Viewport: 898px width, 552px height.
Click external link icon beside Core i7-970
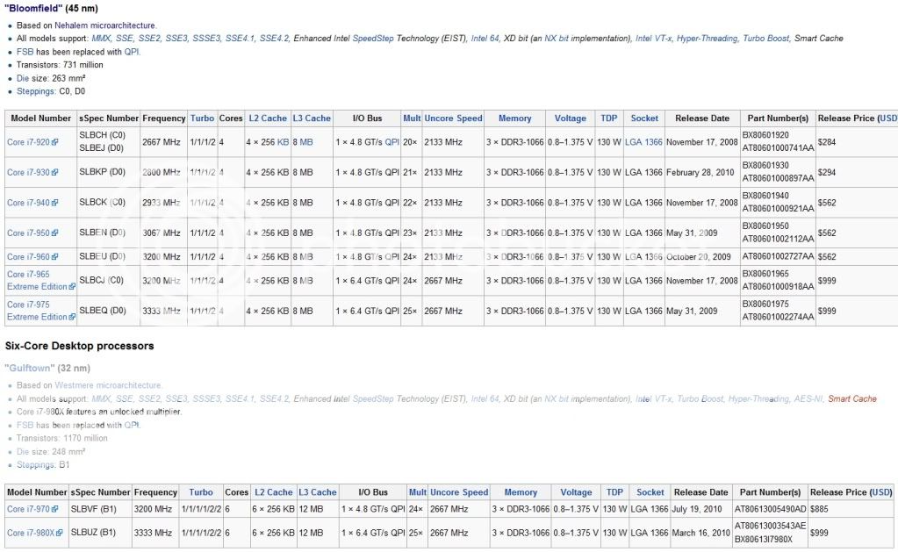[x=54, y=509]
